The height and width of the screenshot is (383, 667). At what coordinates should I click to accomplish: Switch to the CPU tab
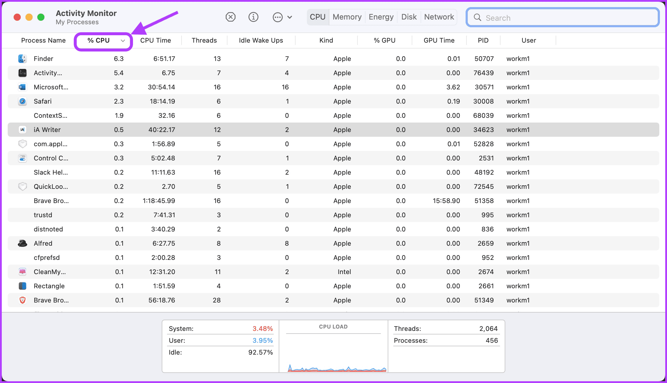pos(318,17)
